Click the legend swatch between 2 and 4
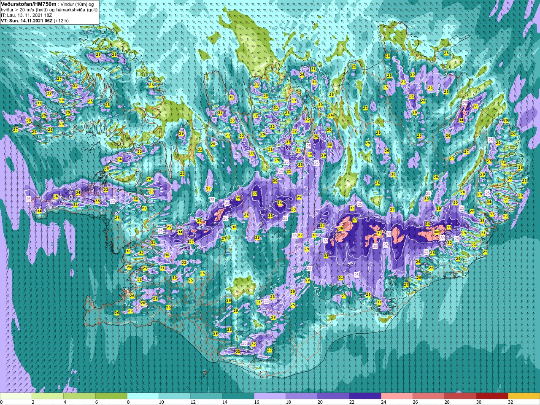Screen dimensions: 540x405 [48, 396]
